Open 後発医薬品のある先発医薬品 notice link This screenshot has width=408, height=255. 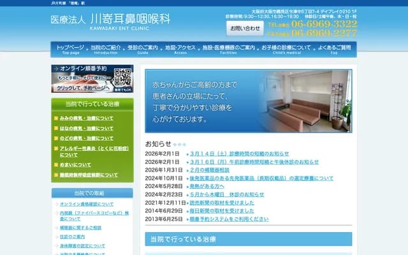(x=261, y=178)
